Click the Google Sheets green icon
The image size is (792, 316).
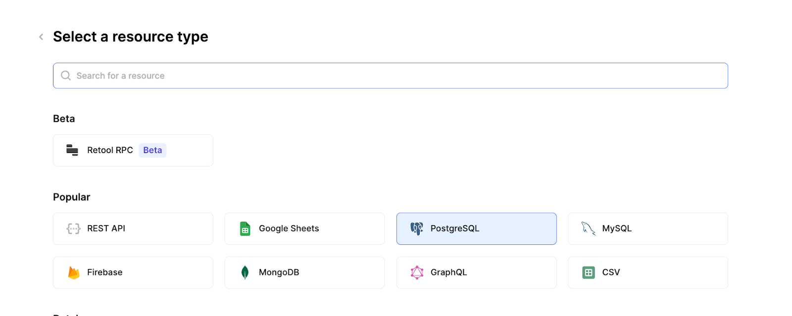point(245,229)
